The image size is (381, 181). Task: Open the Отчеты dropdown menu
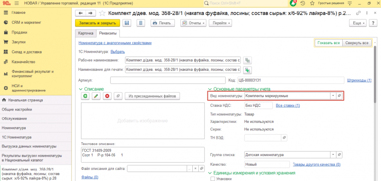coord(193,23)
